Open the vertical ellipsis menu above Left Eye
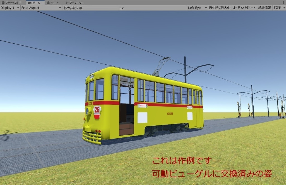Viewport: 286px width, 185px height. (283, 3)
